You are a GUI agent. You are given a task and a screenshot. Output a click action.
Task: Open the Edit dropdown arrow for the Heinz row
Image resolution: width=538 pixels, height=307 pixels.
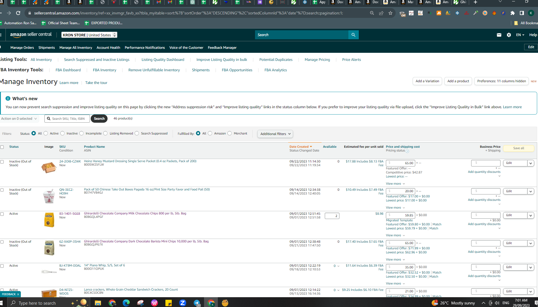click(x=531, y=163)
